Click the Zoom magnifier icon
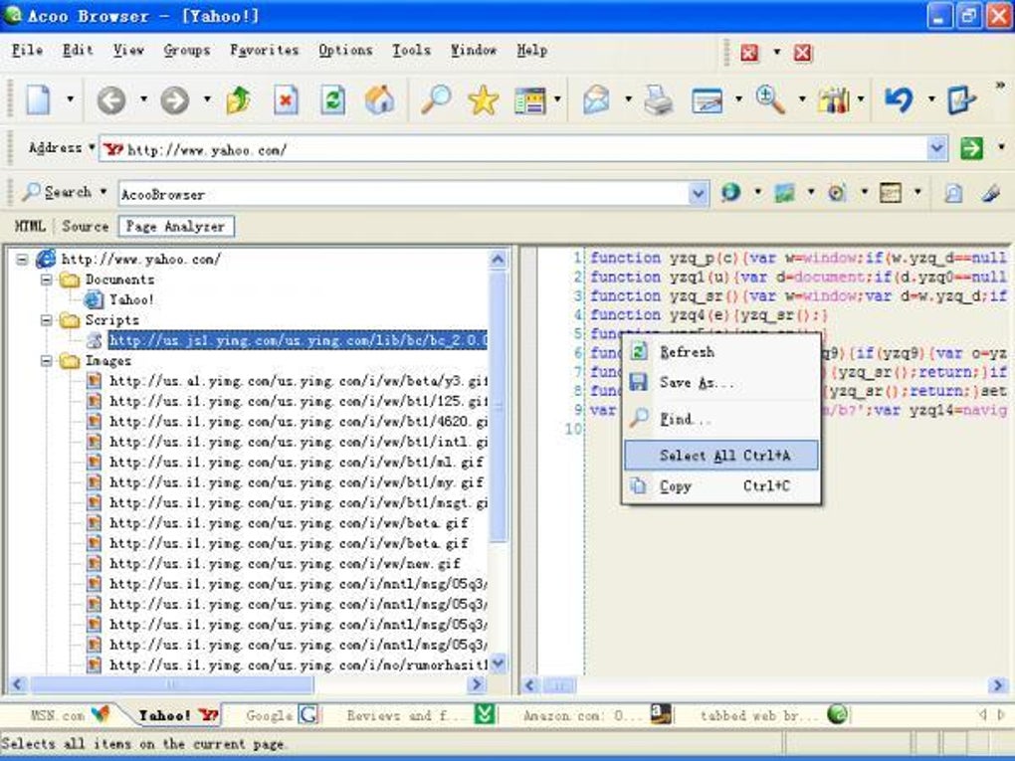Image resolution: width=1015 pixels, height=761 pixels. tap(770, 100)
